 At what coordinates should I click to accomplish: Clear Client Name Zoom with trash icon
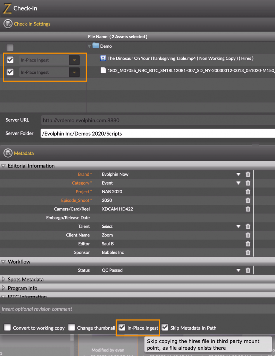[x=248, y=235]
